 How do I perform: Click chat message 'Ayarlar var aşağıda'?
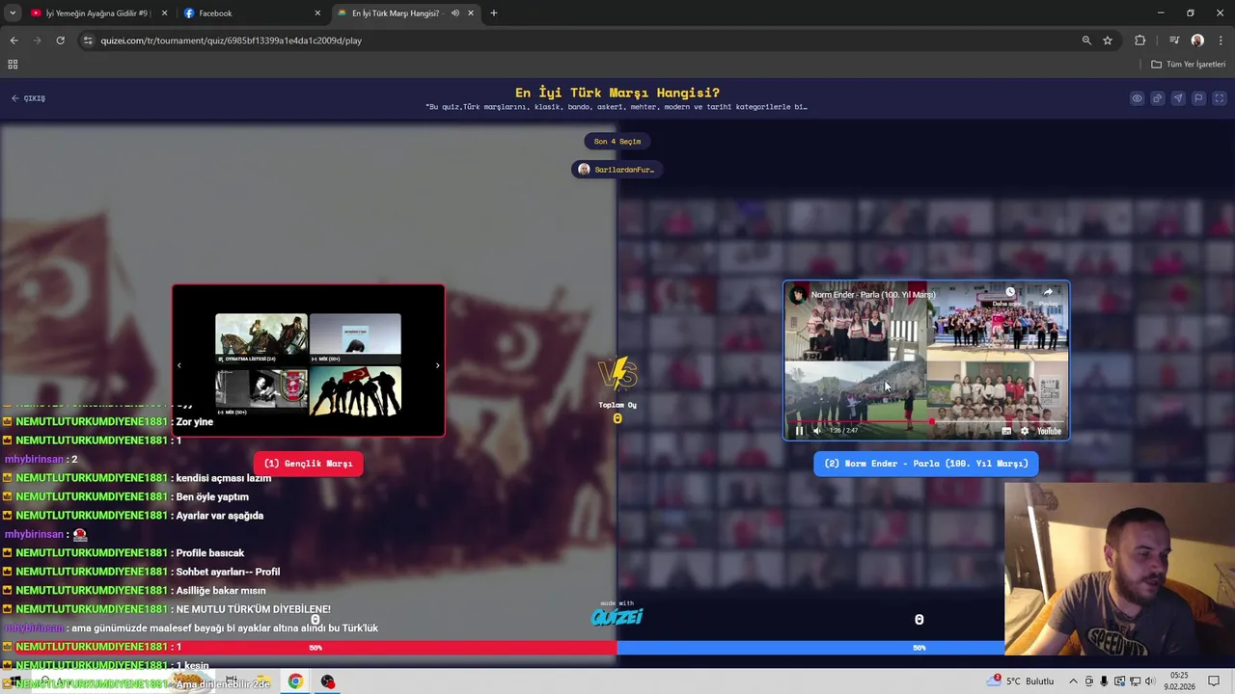tap(219, 516)
